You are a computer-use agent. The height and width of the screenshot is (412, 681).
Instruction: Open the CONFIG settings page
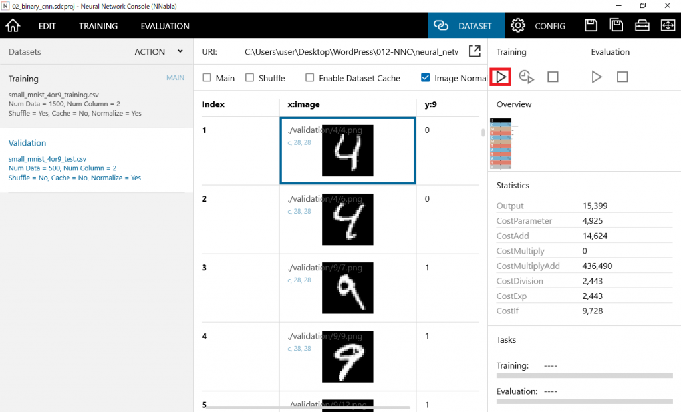point(538,26)
